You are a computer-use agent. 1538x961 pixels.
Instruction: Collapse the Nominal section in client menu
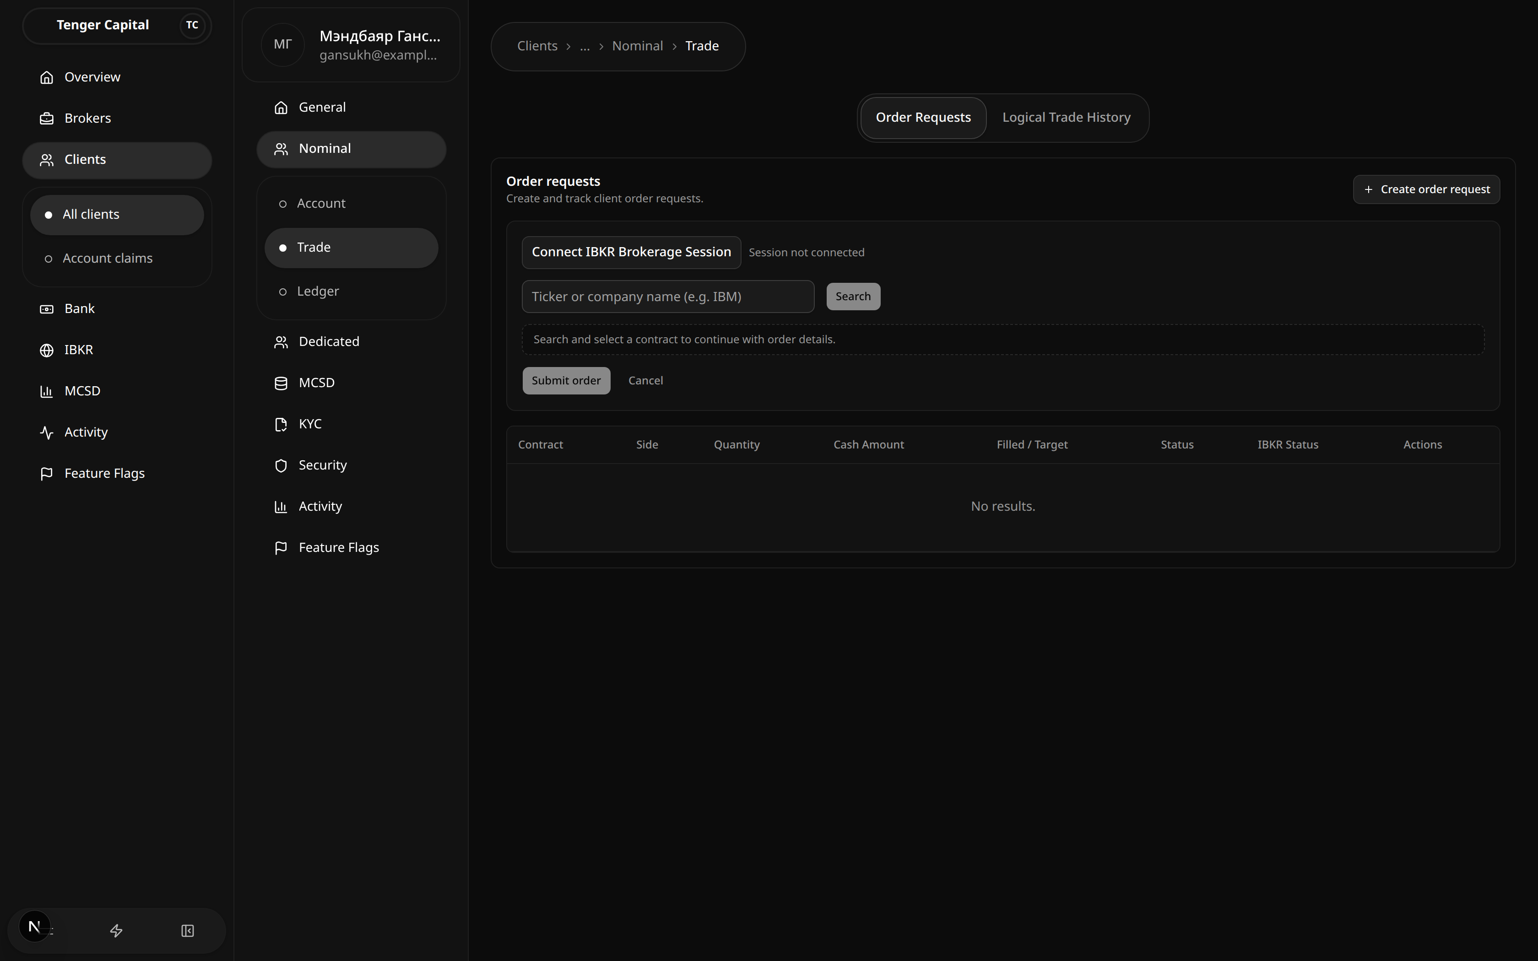352,149
